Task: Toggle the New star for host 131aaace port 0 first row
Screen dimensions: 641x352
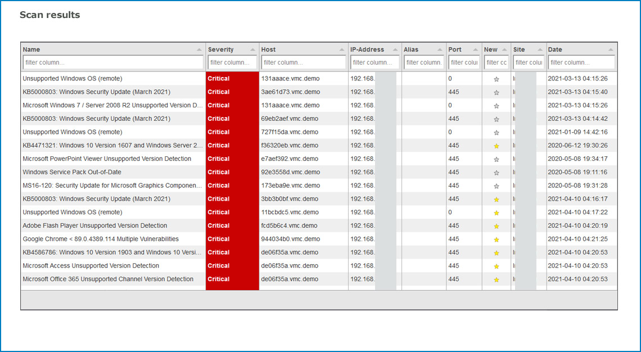Action: tap(496, 79)
